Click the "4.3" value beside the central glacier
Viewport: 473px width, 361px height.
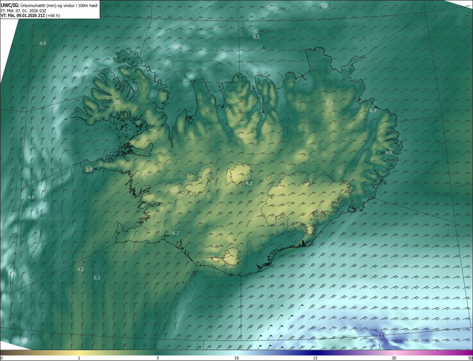[249, 183]
